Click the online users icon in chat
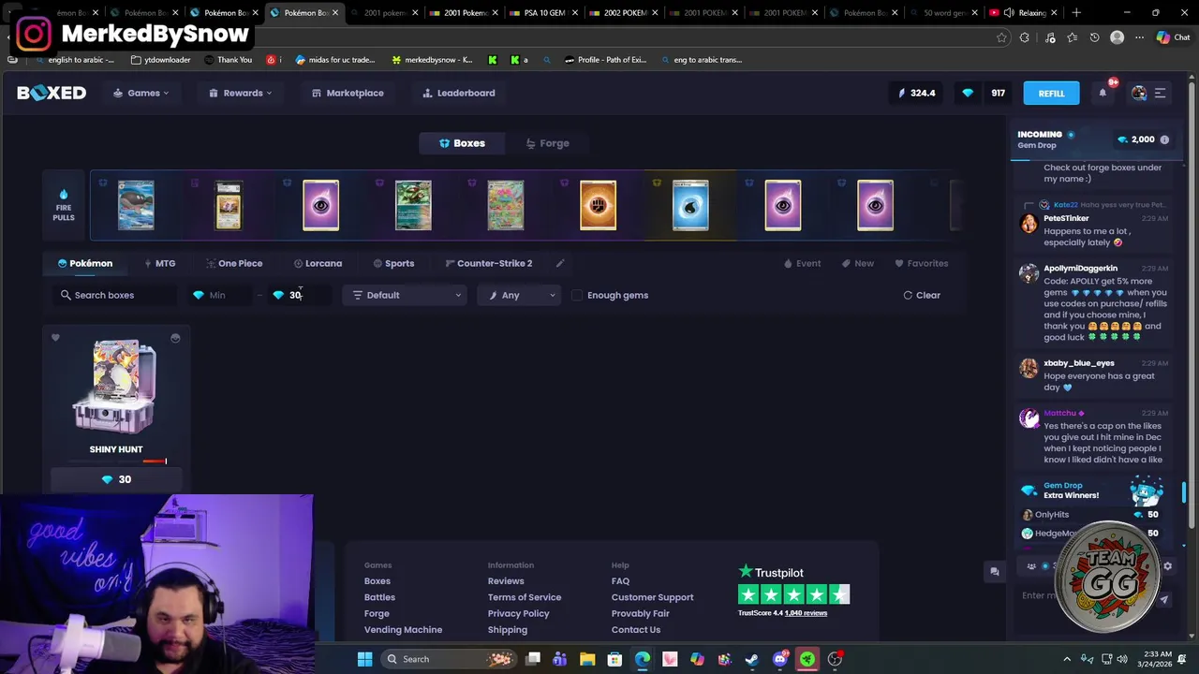The height and width of the screenshot is (674, 1199). coord(1031,566)
